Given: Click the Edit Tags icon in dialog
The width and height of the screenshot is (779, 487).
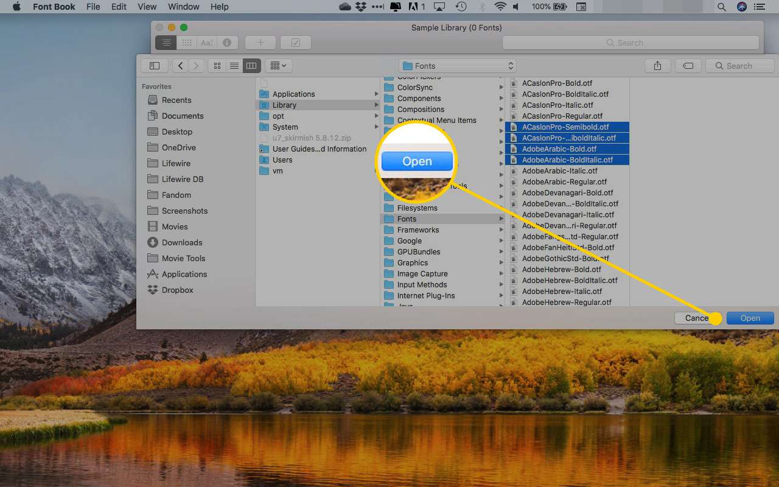Looking at the screenshot, I should [x=688, y=66].
